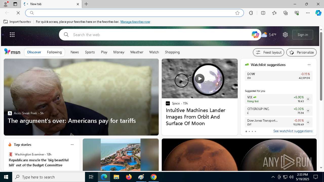The height and width of the screenshot is (182, 324).
Task: Click the taskbar search box
Action: (x=49, y=177)
